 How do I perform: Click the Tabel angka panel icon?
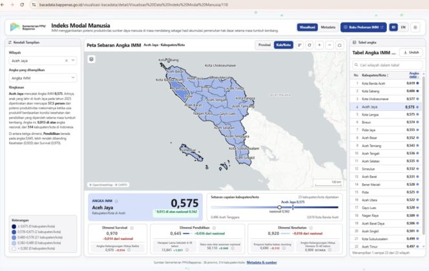(354, 43)
